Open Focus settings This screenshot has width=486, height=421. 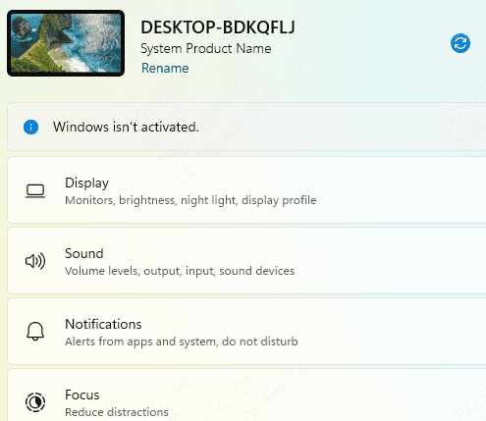pos(246,395)
